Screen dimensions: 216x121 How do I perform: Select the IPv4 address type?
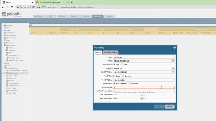[x=114, y=64]
